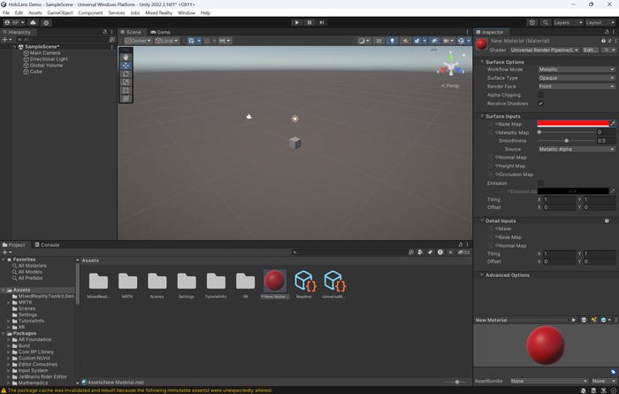Select Cube in the Hierarchy
This screenshot has height=394, width=619.
click(35, 72)
